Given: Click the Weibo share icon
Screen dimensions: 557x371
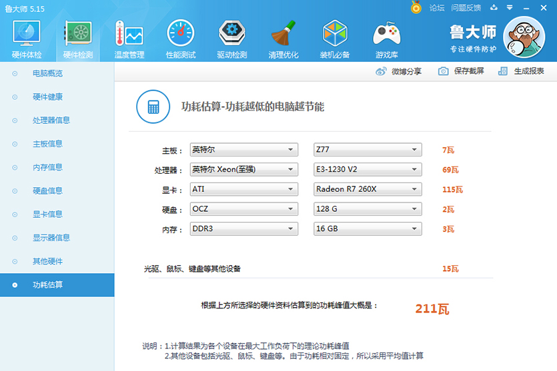Looking at the screenshot, I should 381,71.
